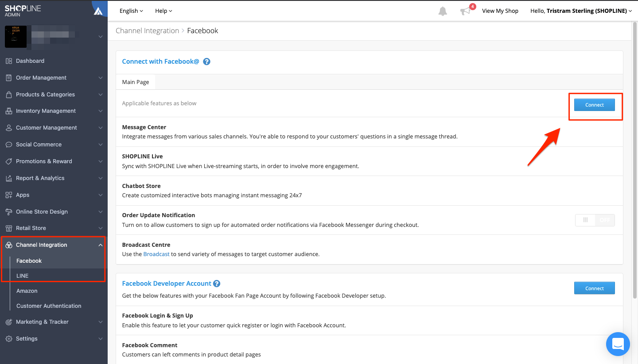
Task: Click the Retail Store shop icon
Action: point(8,228)
